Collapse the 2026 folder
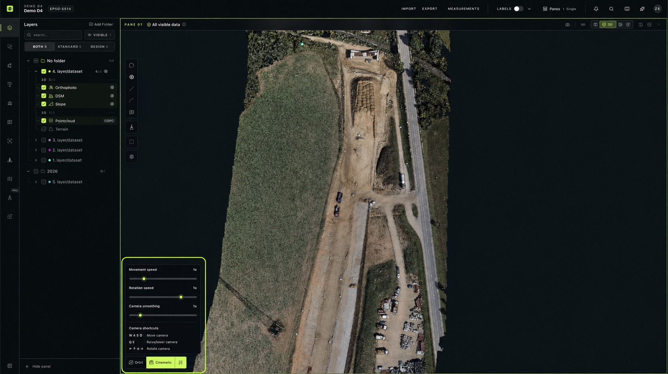The image size is (668, 374). pos(28,171)
